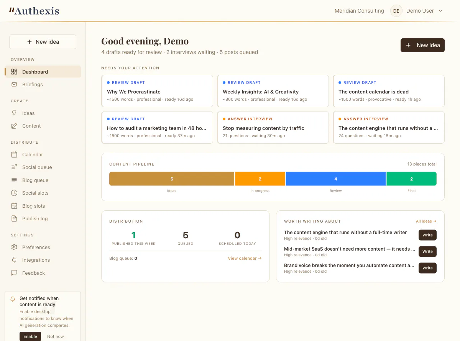Click Blog queue: 0 text
The width and height of the screenshot is (460, 341).
[123, 258]
